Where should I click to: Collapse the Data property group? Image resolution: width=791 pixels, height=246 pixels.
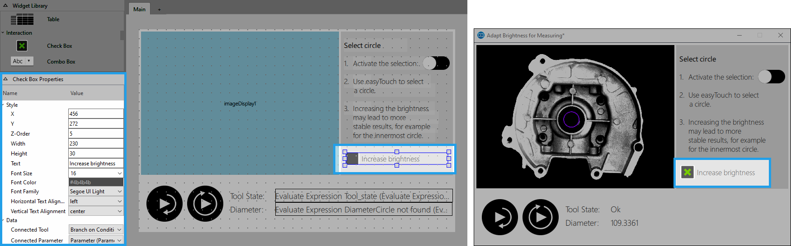3,220
